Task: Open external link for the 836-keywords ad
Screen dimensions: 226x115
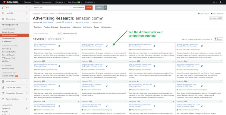Action: coord(59,46)
